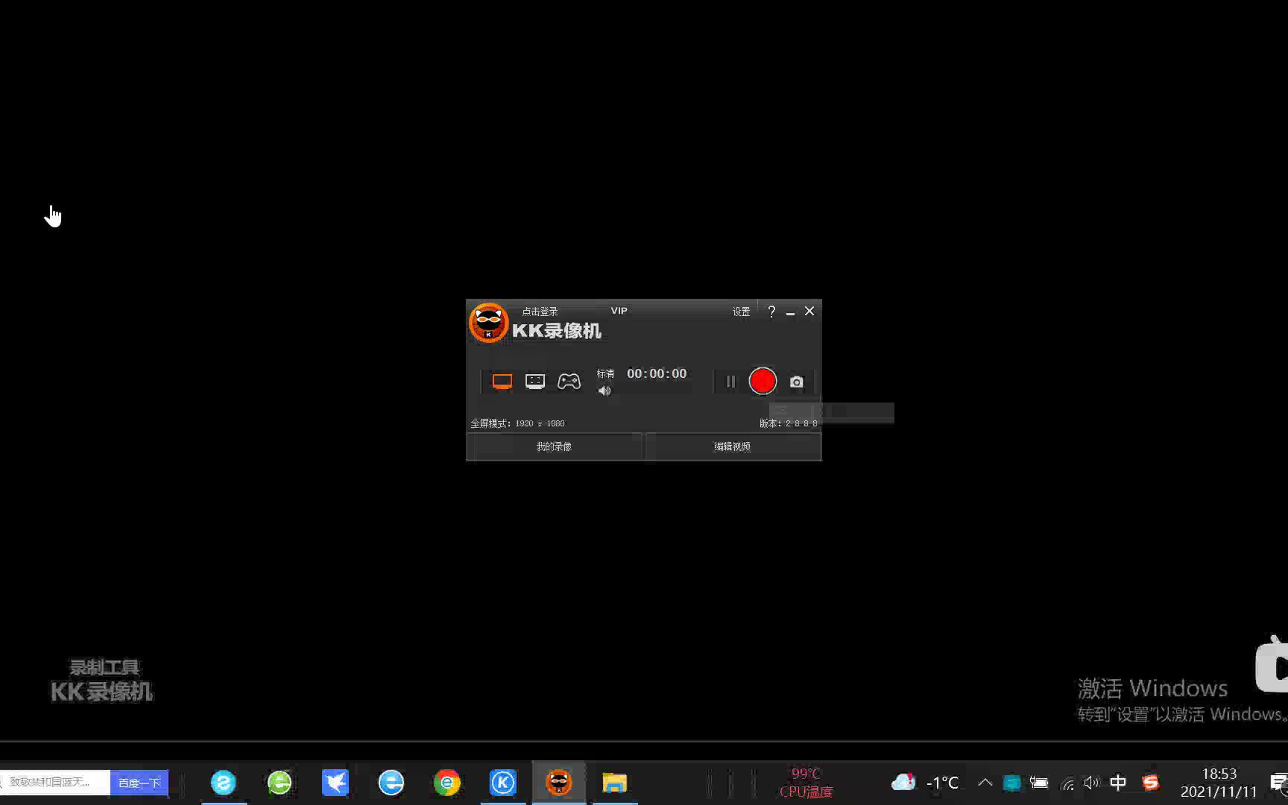Expand hidden system tray icons chevron

[x=985, y=783]
